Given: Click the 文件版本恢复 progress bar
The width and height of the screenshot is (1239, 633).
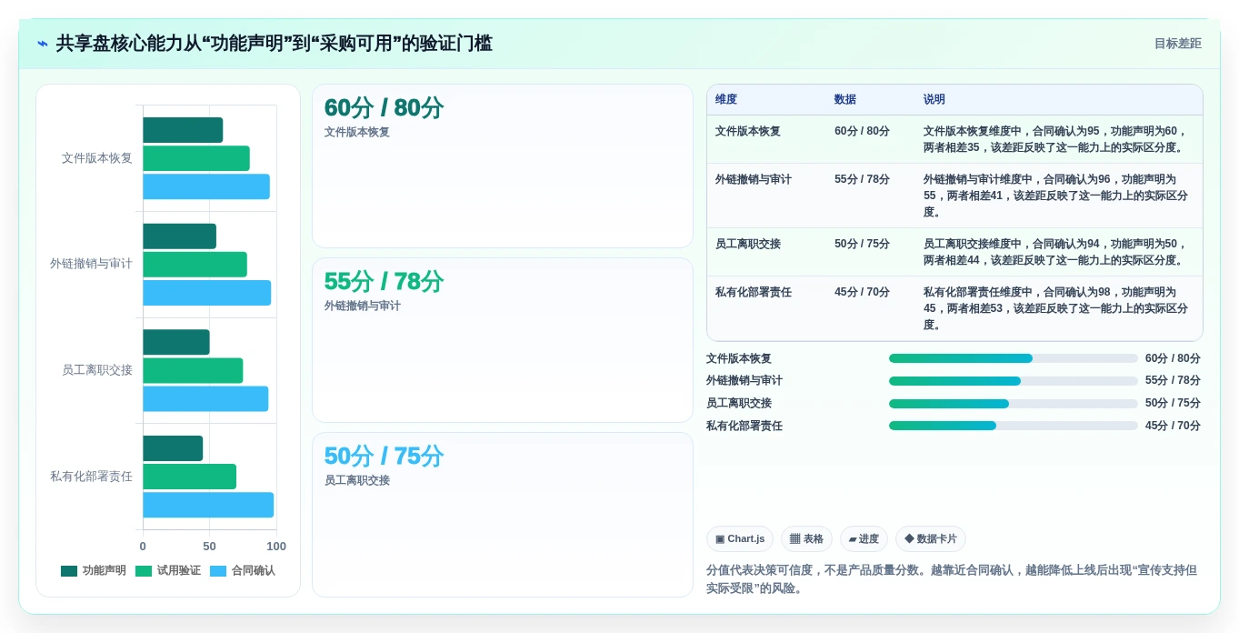Looking at the screenshot, I should (x=1014, y=358).
